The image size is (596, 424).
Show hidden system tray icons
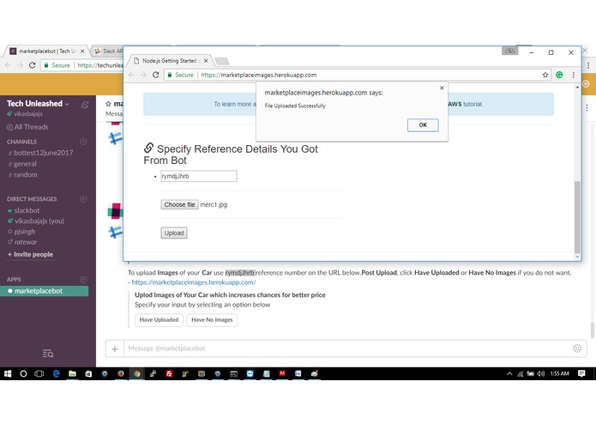509,374
